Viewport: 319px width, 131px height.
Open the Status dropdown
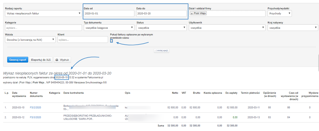[161, 28]
